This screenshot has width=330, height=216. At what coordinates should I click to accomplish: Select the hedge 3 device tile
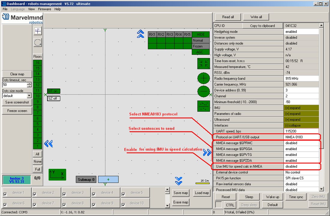[16, 180]
